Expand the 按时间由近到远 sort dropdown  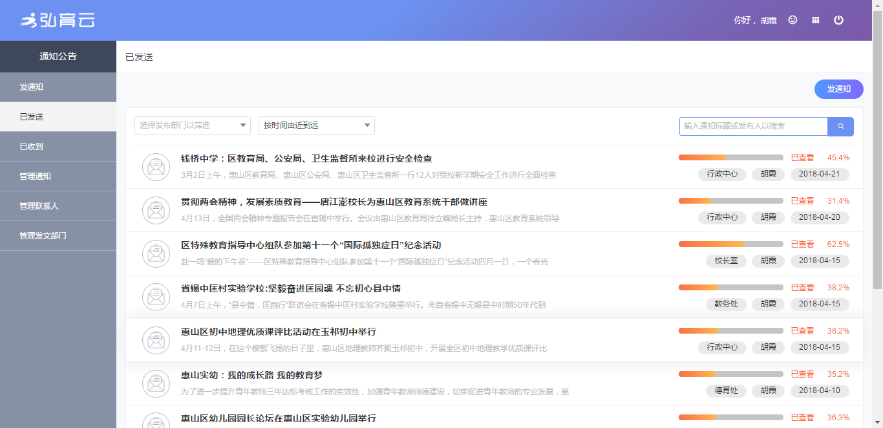pos(316,125)
